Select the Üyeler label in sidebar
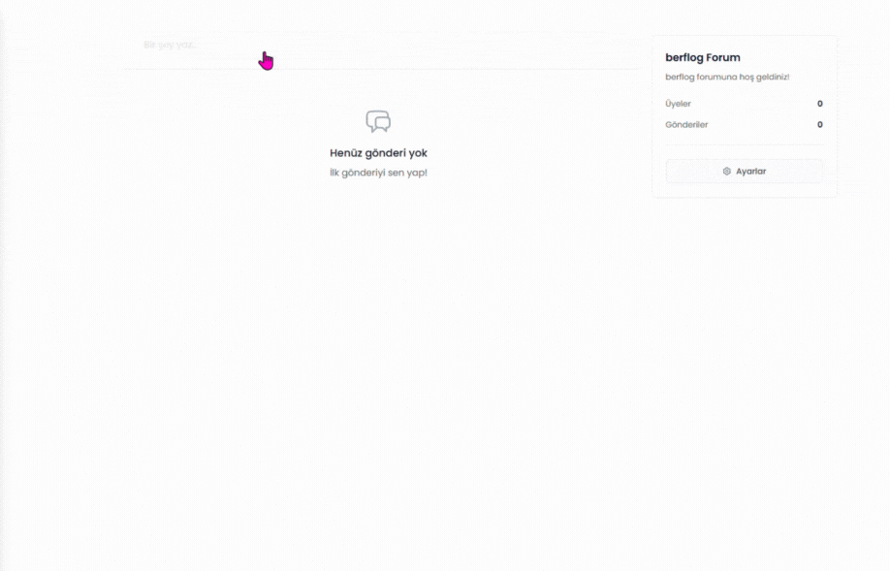This screenshot has width=890, height=571. tap(678, 104)
